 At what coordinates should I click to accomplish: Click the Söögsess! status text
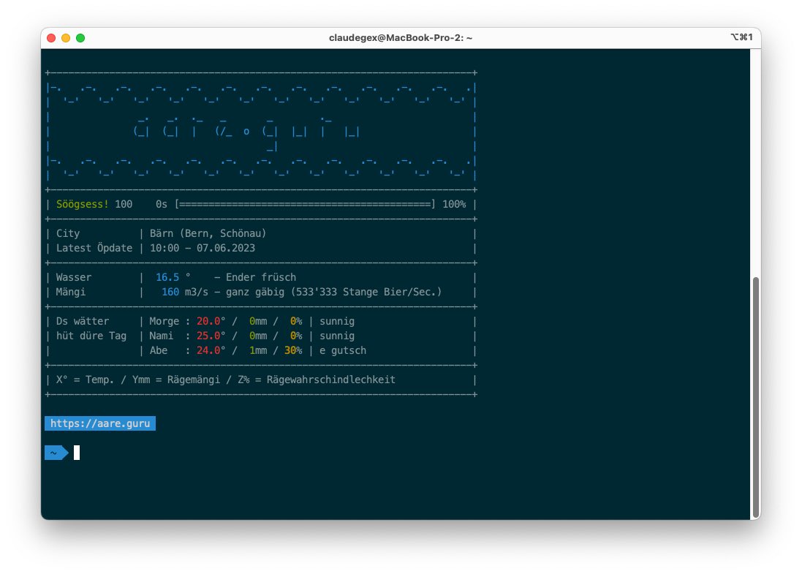coord(82,204)
